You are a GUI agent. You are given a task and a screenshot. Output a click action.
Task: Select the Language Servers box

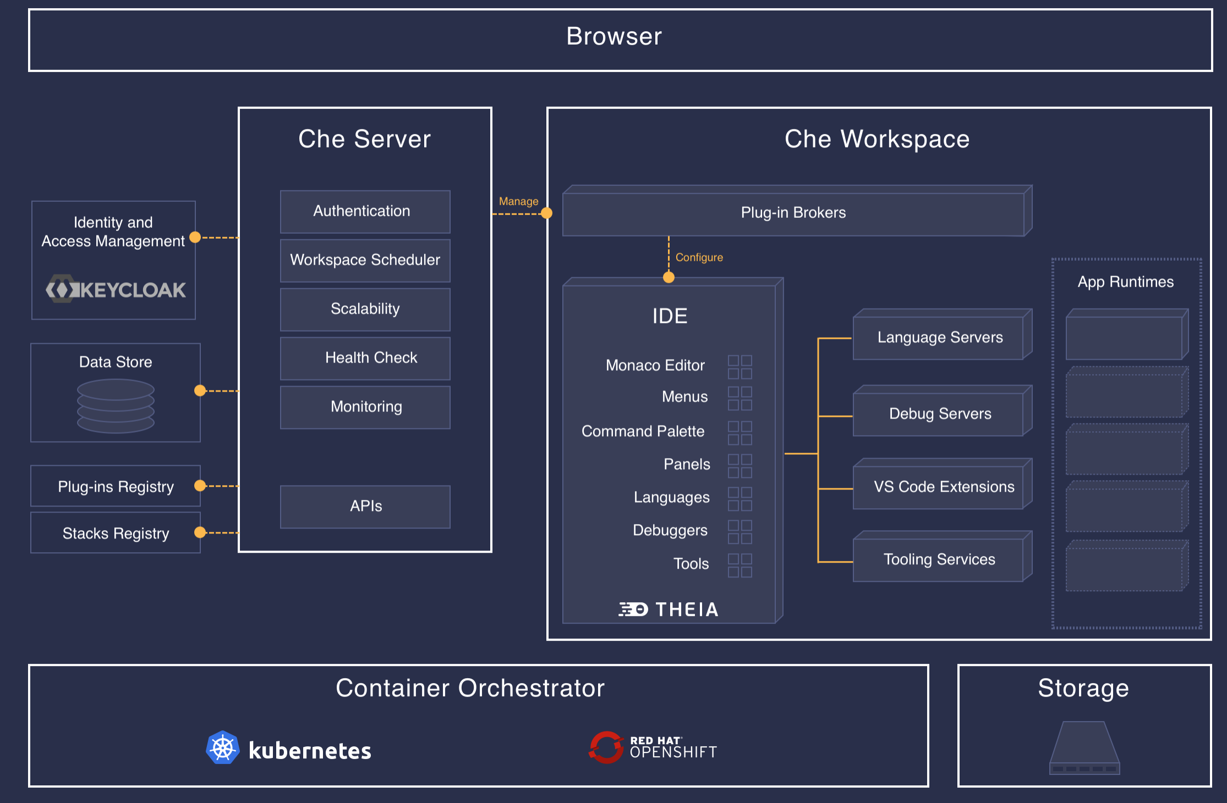939,338
